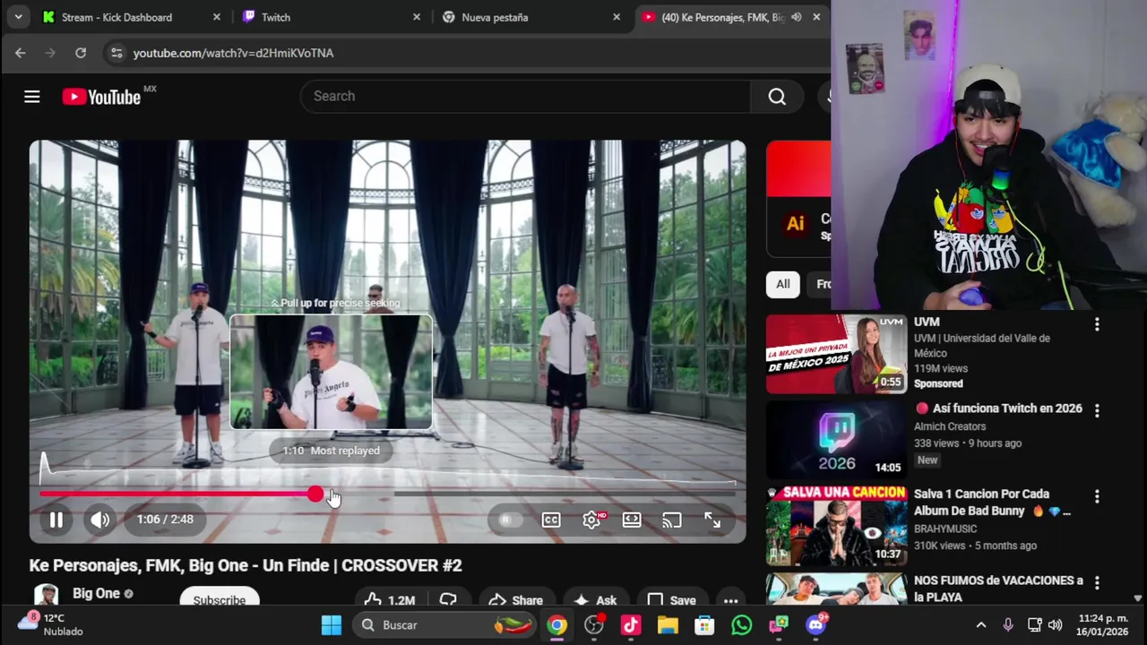Image resolution: width=1147 pixels, height=645 pixels.
Task: Open the YouTube guide hamburger menu
Action: click(x=32, y=97)
